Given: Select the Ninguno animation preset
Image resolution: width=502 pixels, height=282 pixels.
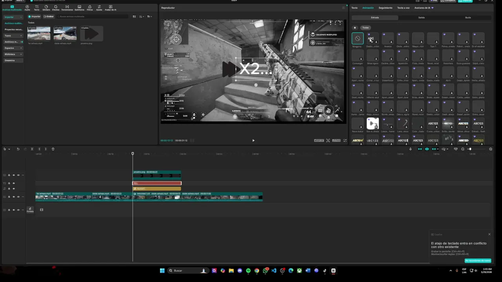Looking at the screenshot, I should click(357, 38).
